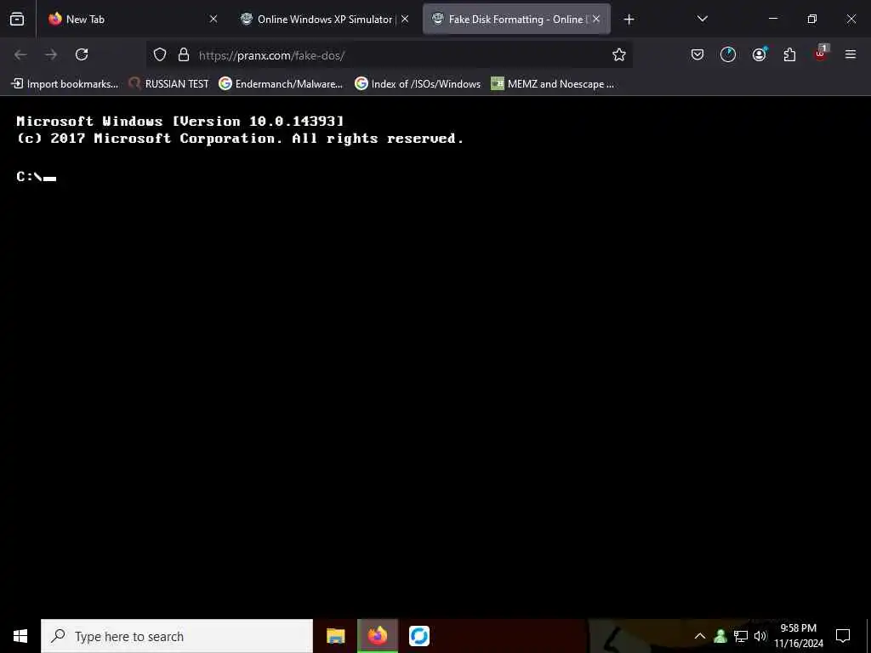Open the circular timer extension icon
Viewport: 871px width, 653px height.
pos(728,54)
